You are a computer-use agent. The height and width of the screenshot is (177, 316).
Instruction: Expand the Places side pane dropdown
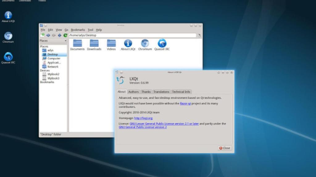pyautogui.click(x=65, y=41)
